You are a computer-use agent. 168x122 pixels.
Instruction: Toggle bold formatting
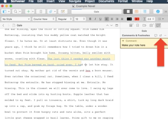click(90, 19)
